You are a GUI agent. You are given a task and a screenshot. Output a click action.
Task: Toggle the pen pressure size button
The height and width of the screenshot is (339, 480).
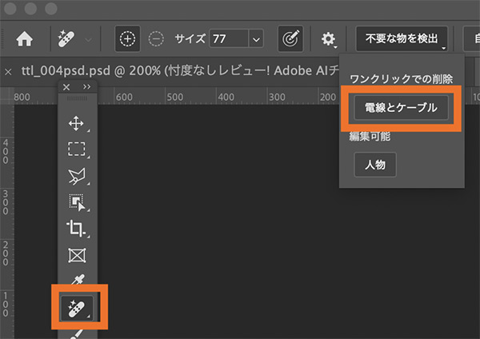point(290,38)
